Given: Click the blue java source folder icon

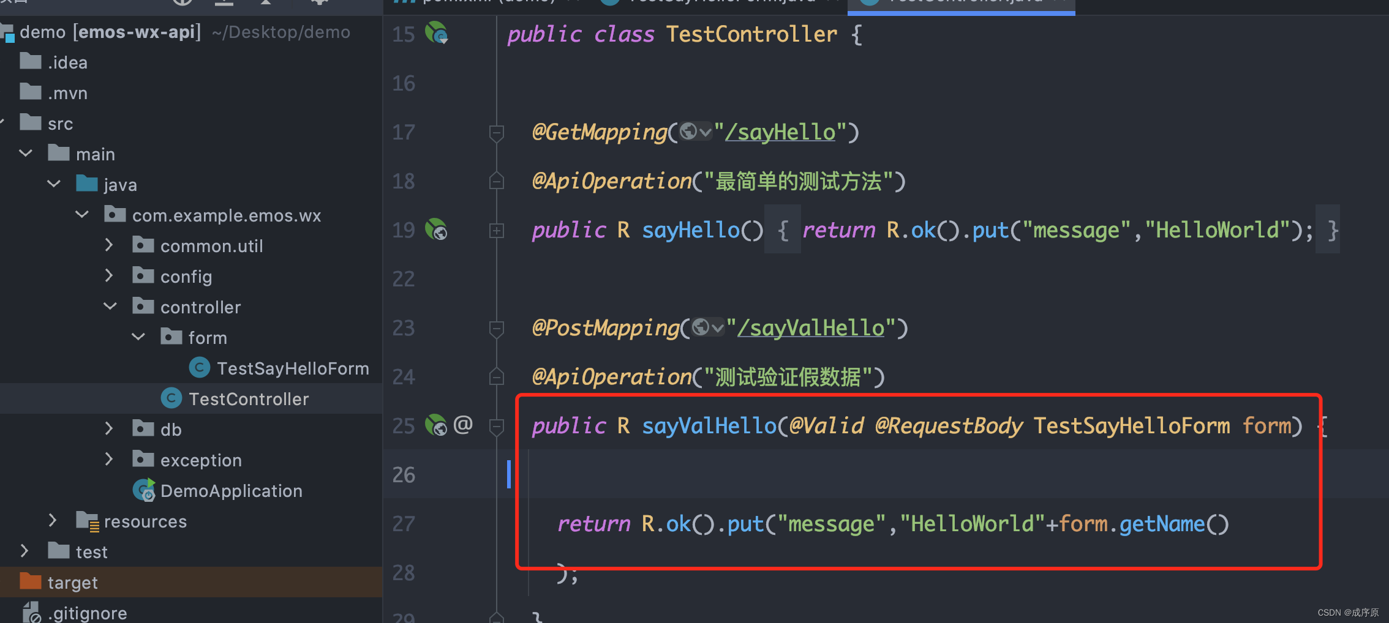Looking at the screenshot, I should point(87,183).
